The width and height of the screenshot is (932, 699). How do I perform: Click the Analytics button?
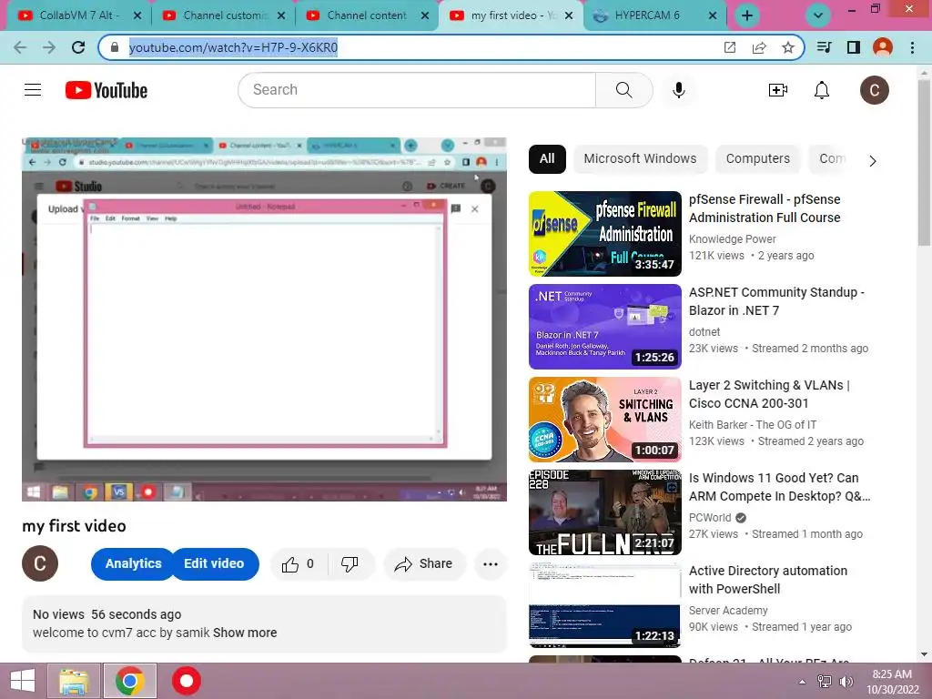133,563
